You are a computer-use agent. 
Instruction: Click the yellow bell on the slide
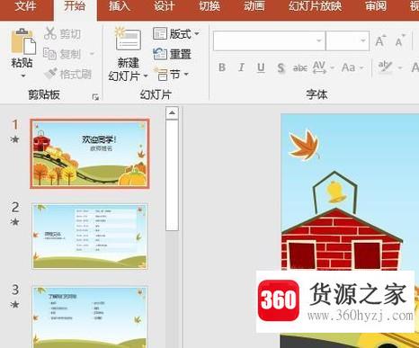click(x=336, y=192)
